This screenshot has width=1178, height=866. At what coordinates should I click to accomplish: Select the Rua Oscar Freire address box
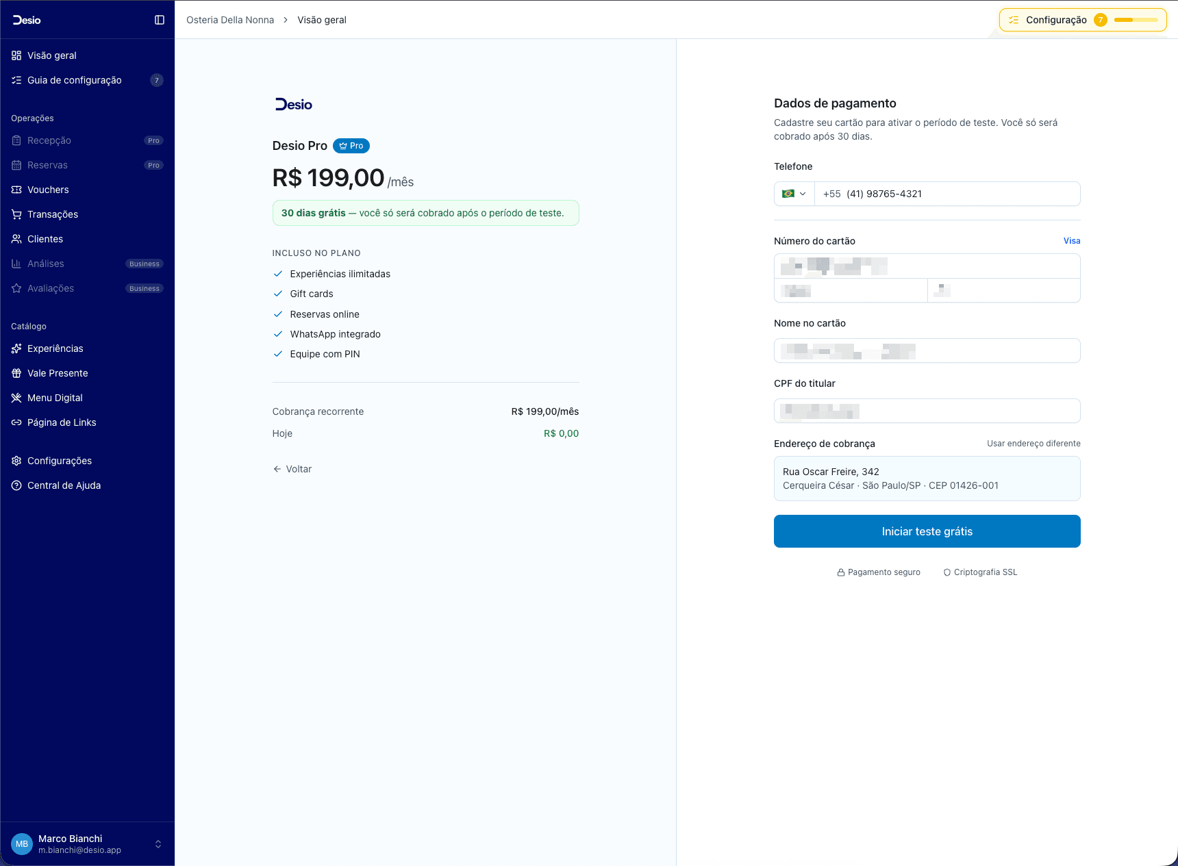pyautogui.click(x=927, y=479)
